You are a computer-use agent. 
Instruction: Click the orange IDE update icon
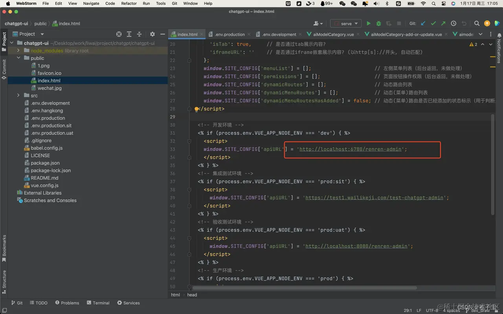[487, 24]
